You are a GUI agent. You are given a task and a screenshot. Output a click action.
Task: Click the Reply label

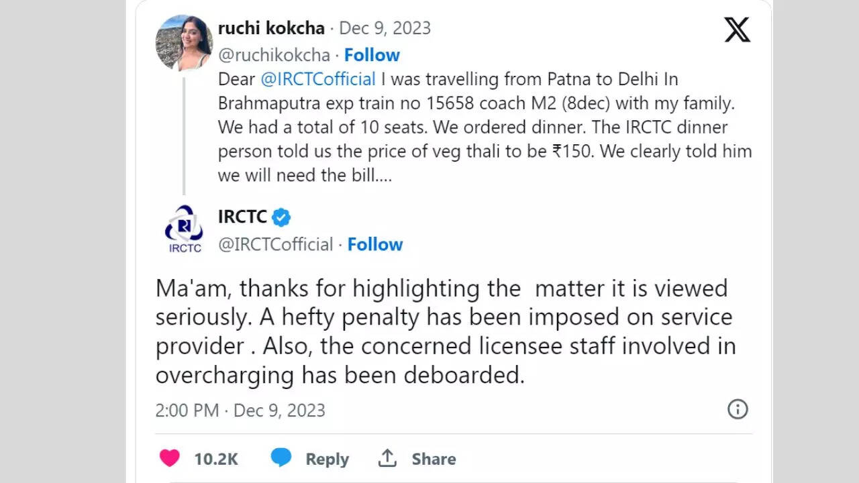(x=327, y=459)
